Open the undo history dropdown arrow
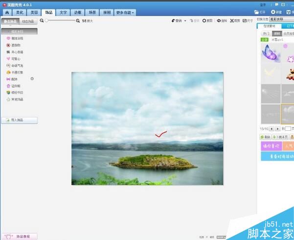Image resolution: width=294 pixels, height=240 pixels. coord(185,21)
